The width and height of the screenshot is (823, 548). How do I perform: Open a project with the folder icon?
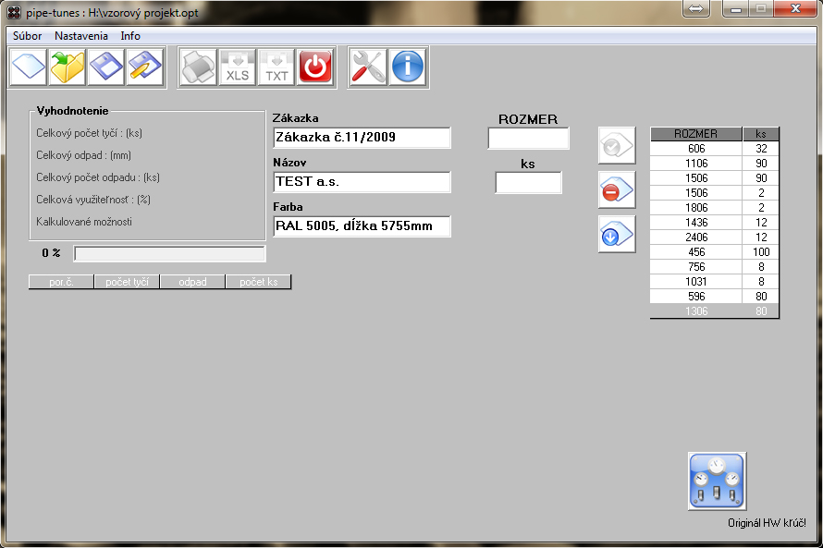68,67
